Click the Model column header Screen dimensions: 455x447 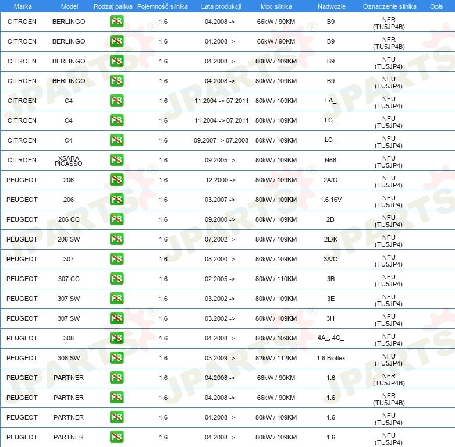[69, 6]
